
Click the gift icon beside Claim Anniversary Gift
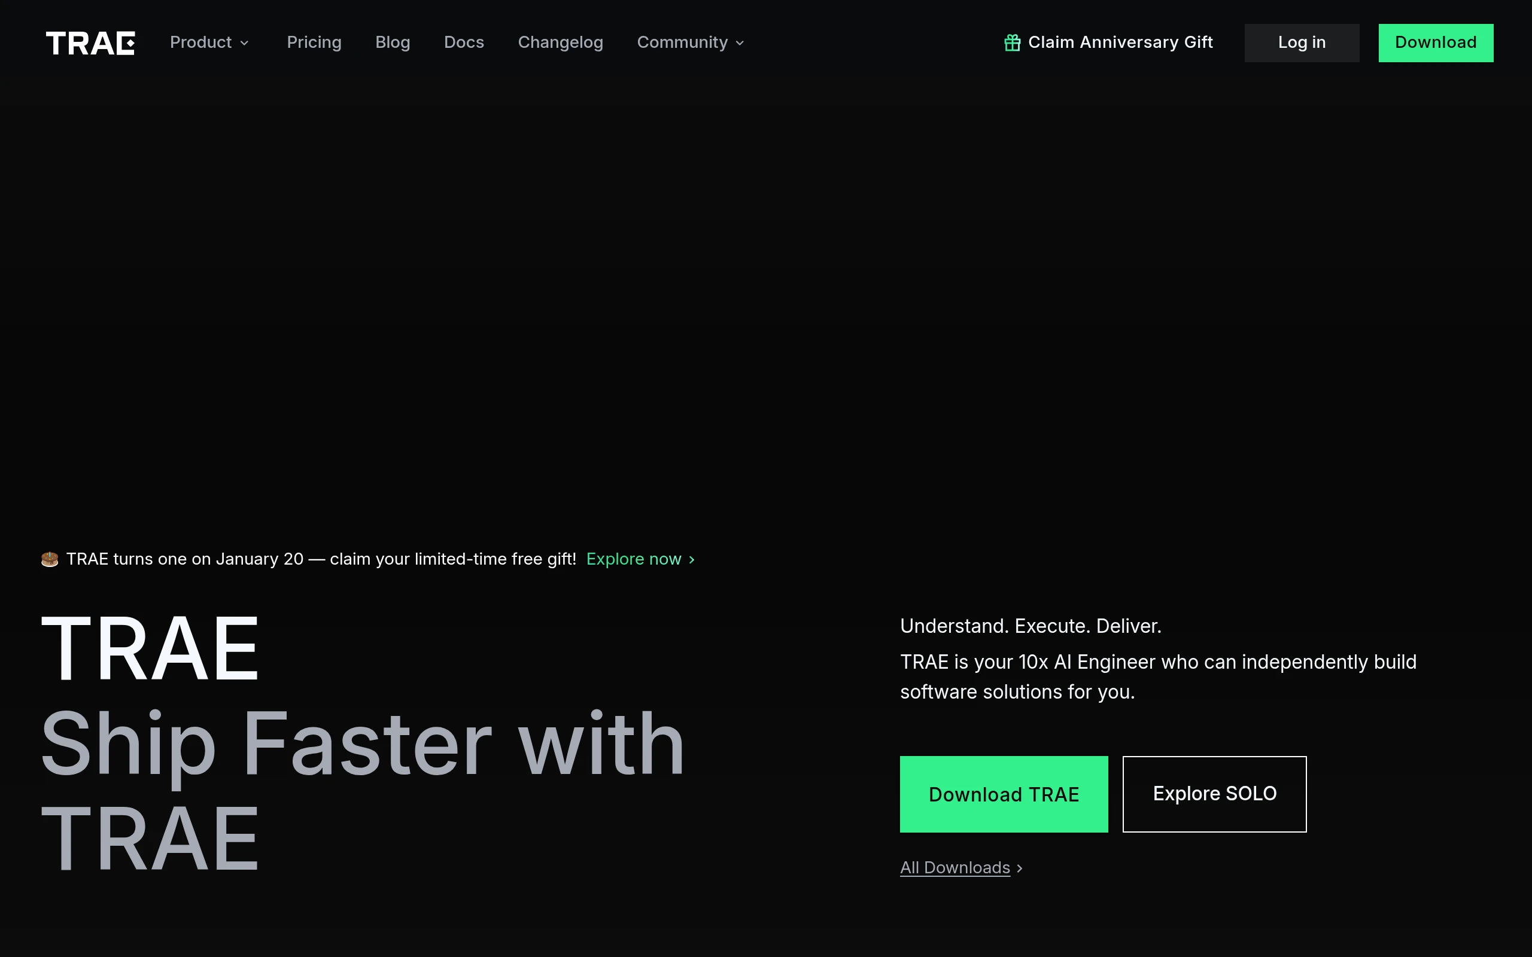(x=1013, y=42)
